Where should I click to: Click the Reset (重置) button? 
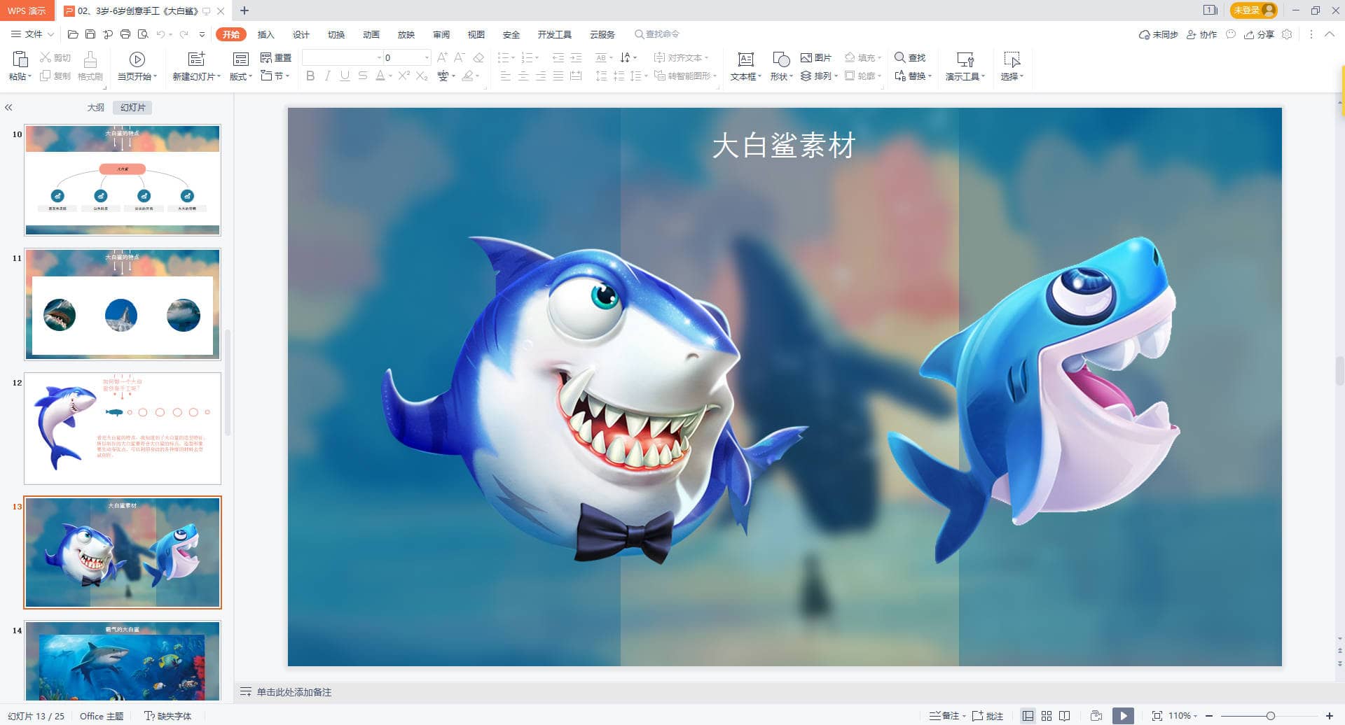(x=275, y=57)
